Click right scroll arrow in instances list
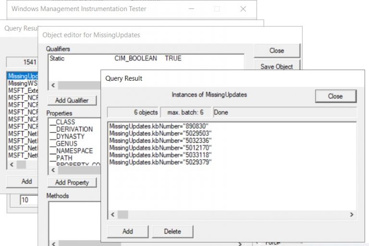The height and width of the screenshot is (246, 369). 351,215
